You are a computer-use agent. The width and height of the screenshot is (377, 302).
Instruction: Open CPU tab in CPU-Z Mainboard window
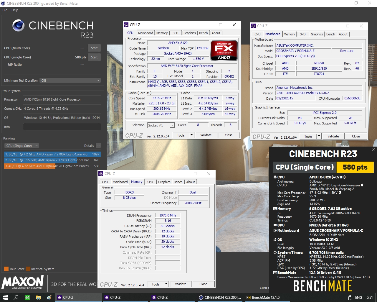click(257, 34)
